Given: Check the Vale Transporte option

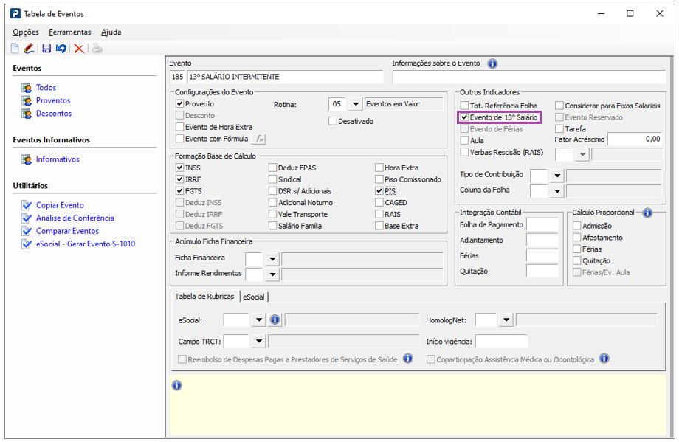Looking at the screenshot, I should [272, 214].
